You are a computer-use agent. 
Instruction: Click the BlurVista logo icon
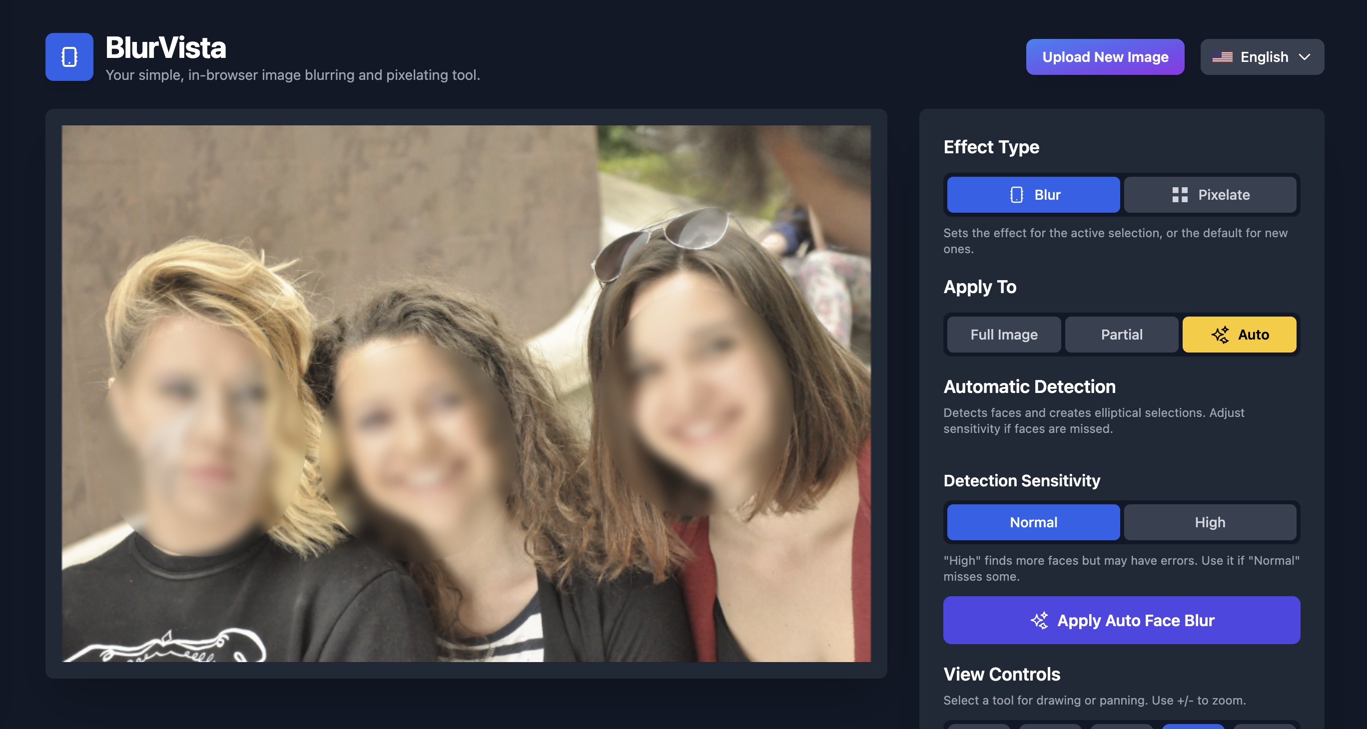[69, 56]
